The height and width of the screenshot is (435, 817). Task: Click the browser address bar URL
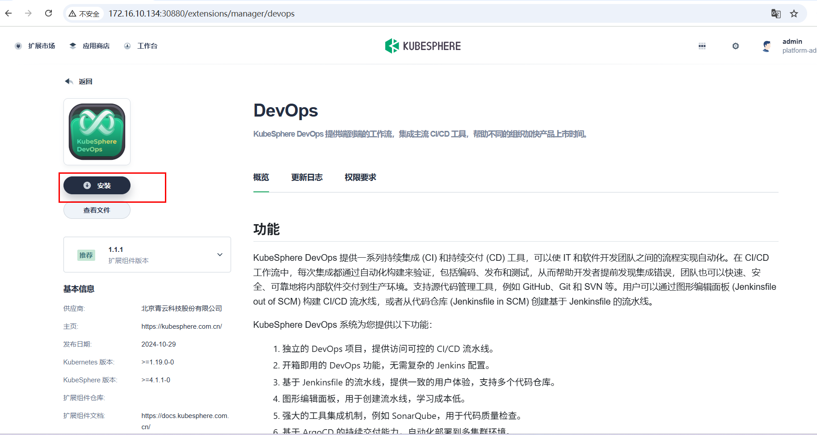202,14
